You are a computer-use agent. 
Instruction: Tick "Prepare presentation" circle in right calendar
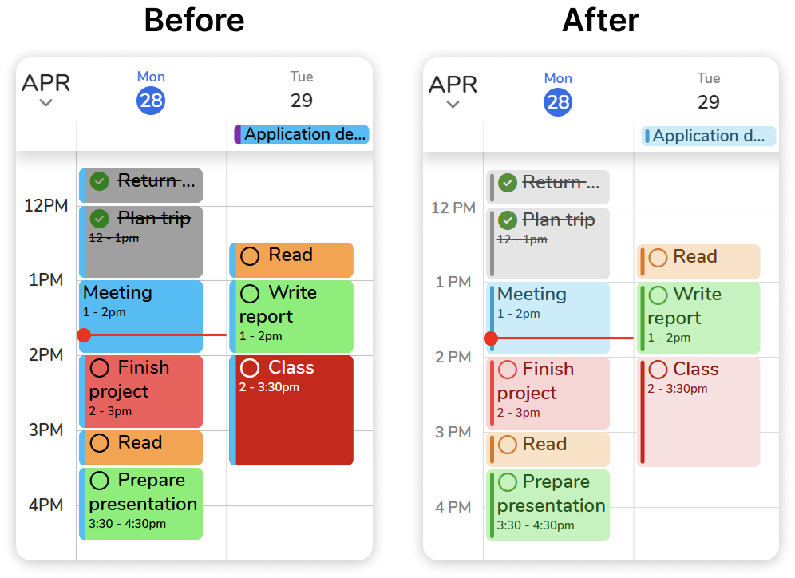click(x=508, y=482)
